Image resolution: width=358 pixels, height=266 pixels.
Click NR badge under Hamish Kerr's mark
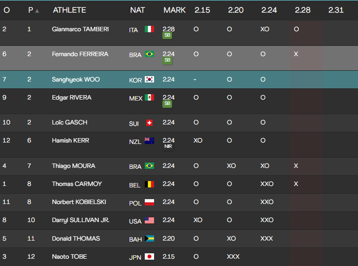[x=167, y=147]
